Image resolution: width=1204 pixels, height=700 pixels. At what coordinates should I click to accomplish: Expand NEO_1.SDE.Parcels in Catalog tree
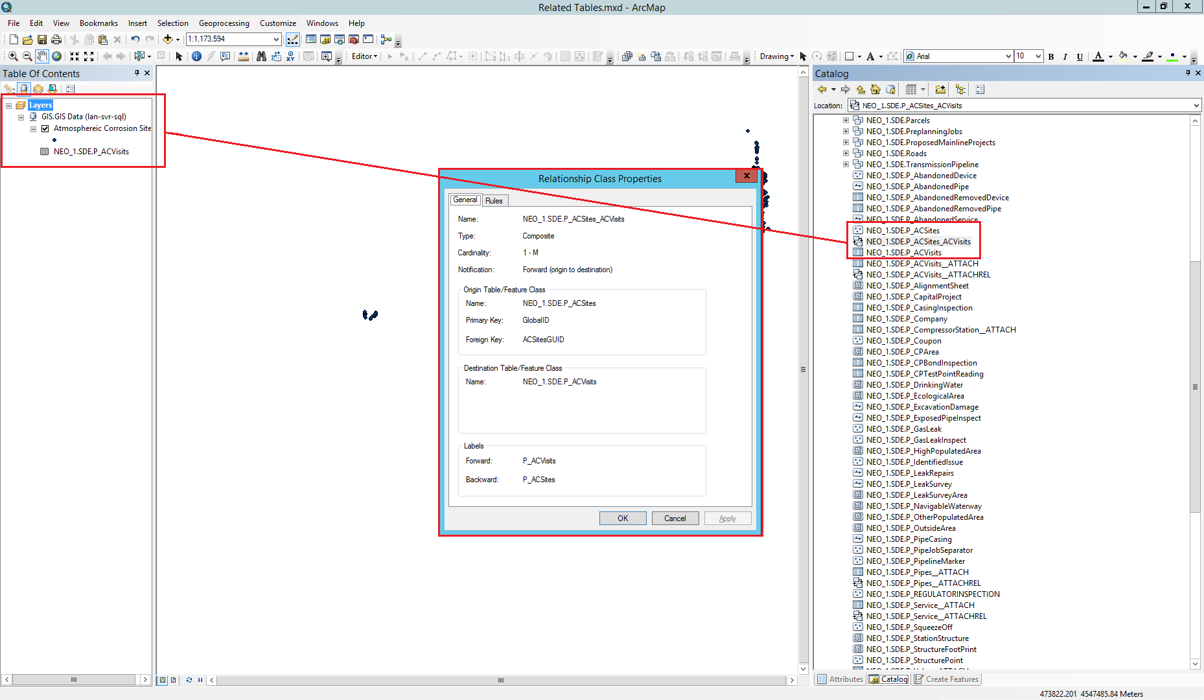846,120
